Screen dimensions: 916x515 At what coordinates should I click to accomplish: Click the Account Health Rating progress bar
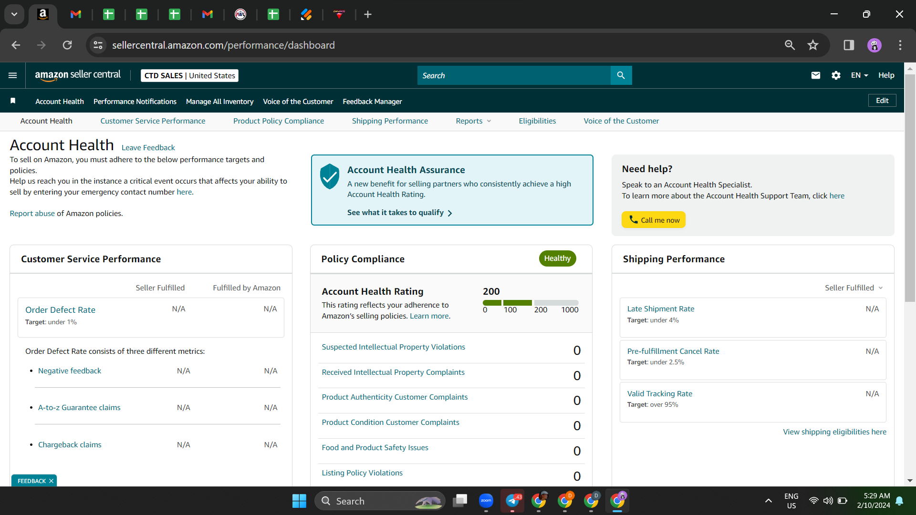click(x=531, y=303)
